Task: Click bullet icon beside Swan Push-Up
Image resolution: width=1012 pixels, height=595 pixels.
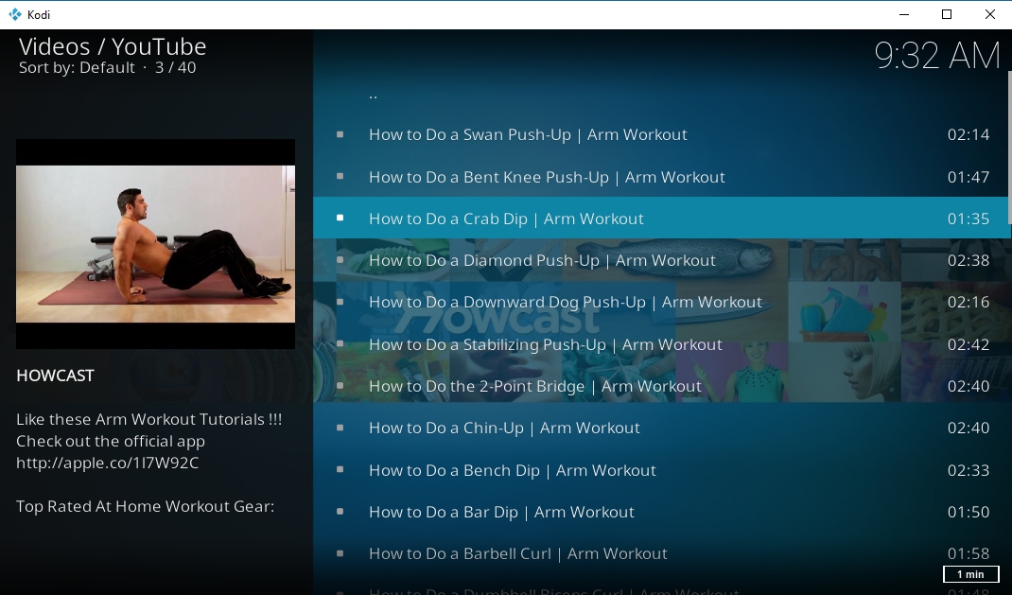Action: (340, 134)
